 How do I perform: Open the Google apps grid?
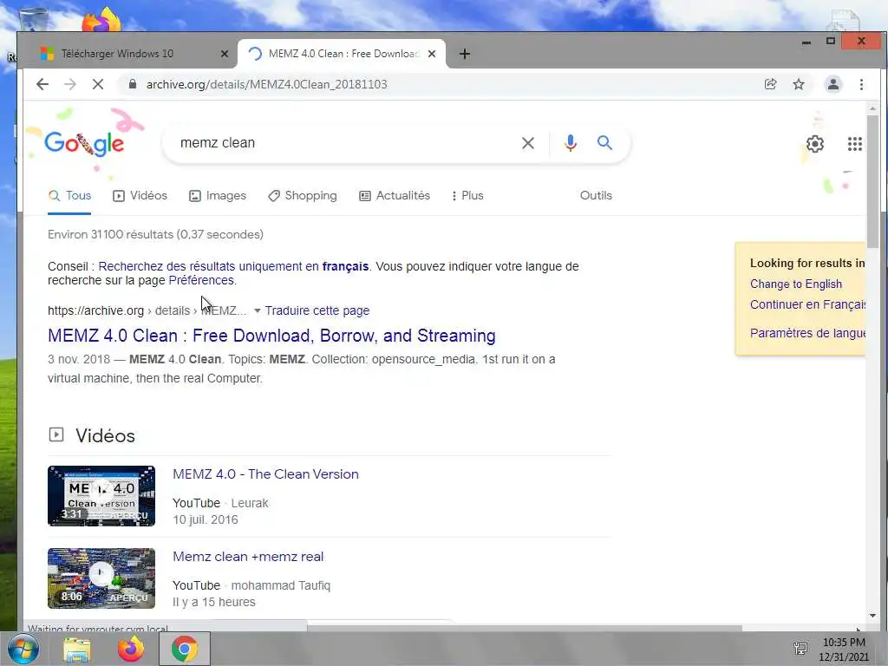(854, 144)
